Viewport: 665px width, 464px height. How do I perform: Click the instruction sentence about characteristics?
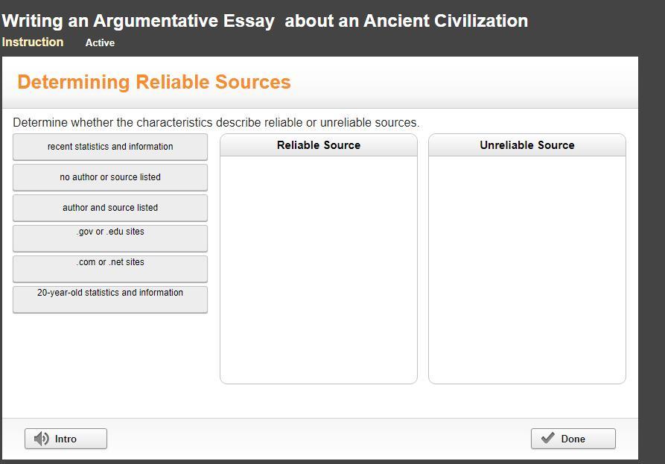coord(216,123)
